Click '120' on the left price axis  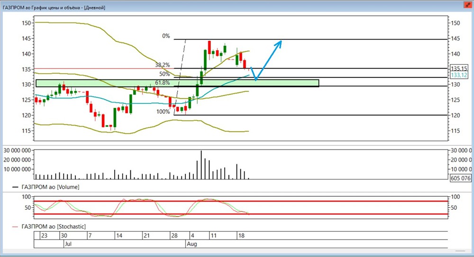pos(26,115)
